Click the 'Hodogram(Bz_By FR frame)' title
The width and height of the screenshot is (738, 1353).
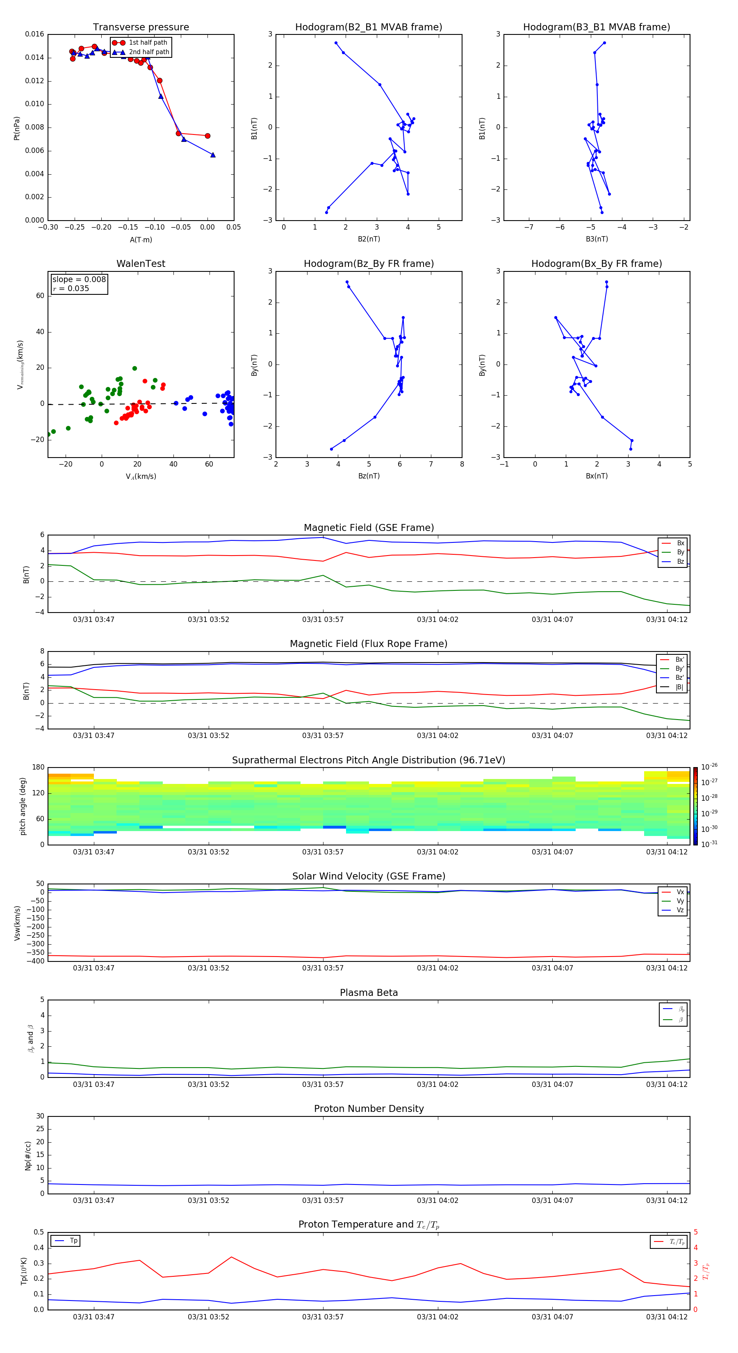pos(369,264)
